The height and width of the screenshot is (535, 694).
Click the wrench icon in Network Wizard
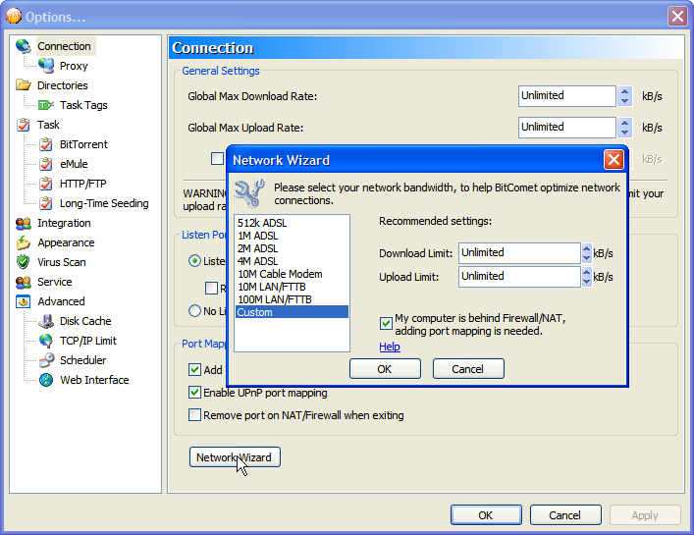point(249,193)
